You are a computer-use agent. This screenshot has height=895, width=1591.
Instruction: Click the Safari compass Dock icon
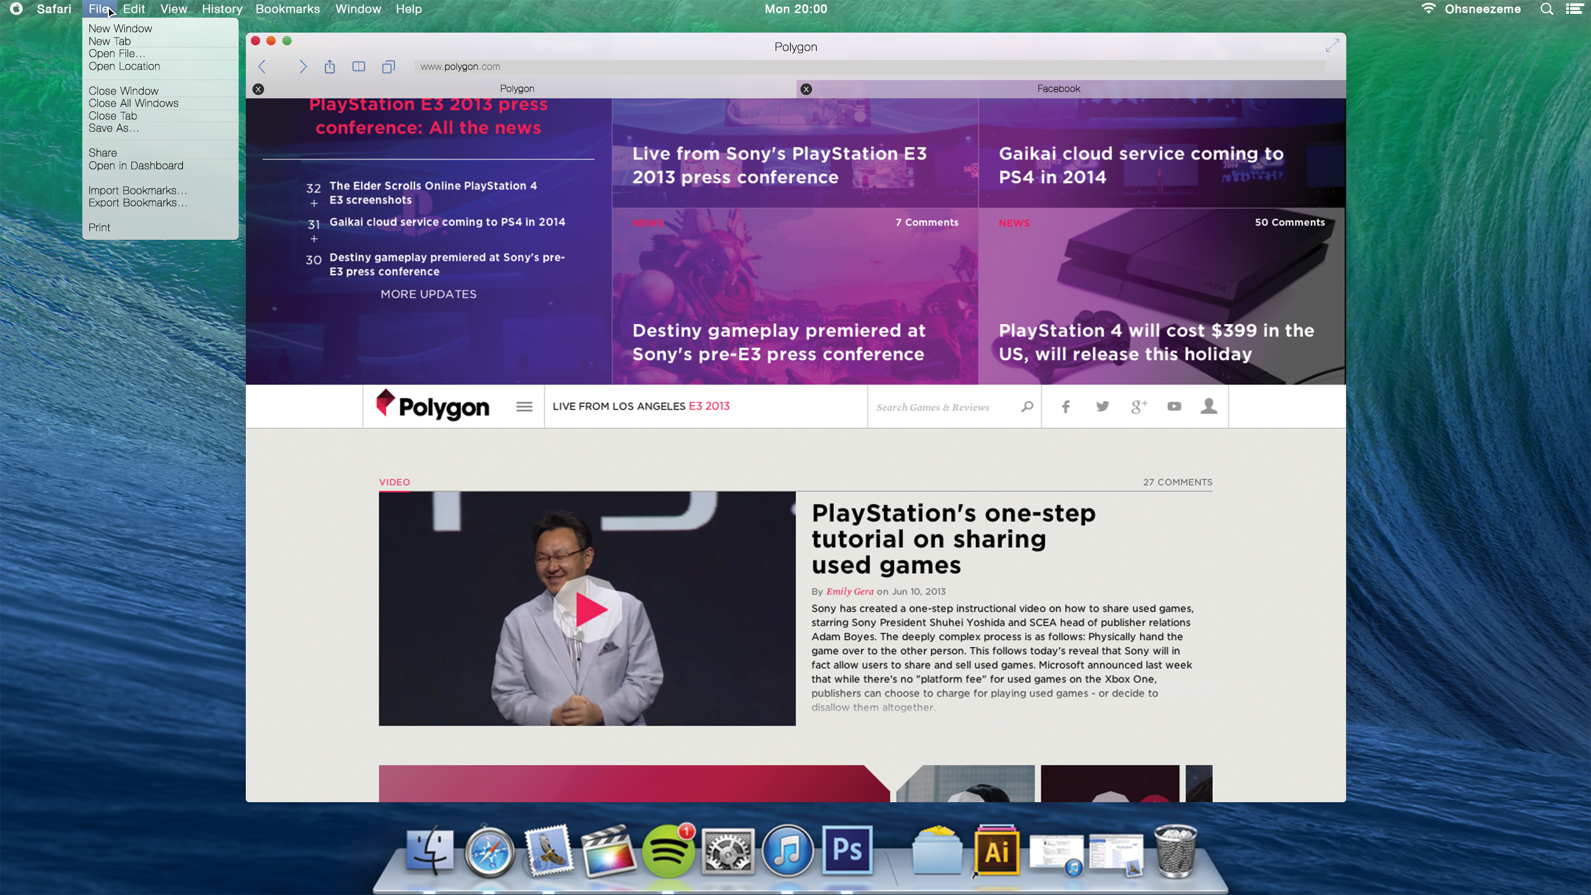[x=489, y=852]
